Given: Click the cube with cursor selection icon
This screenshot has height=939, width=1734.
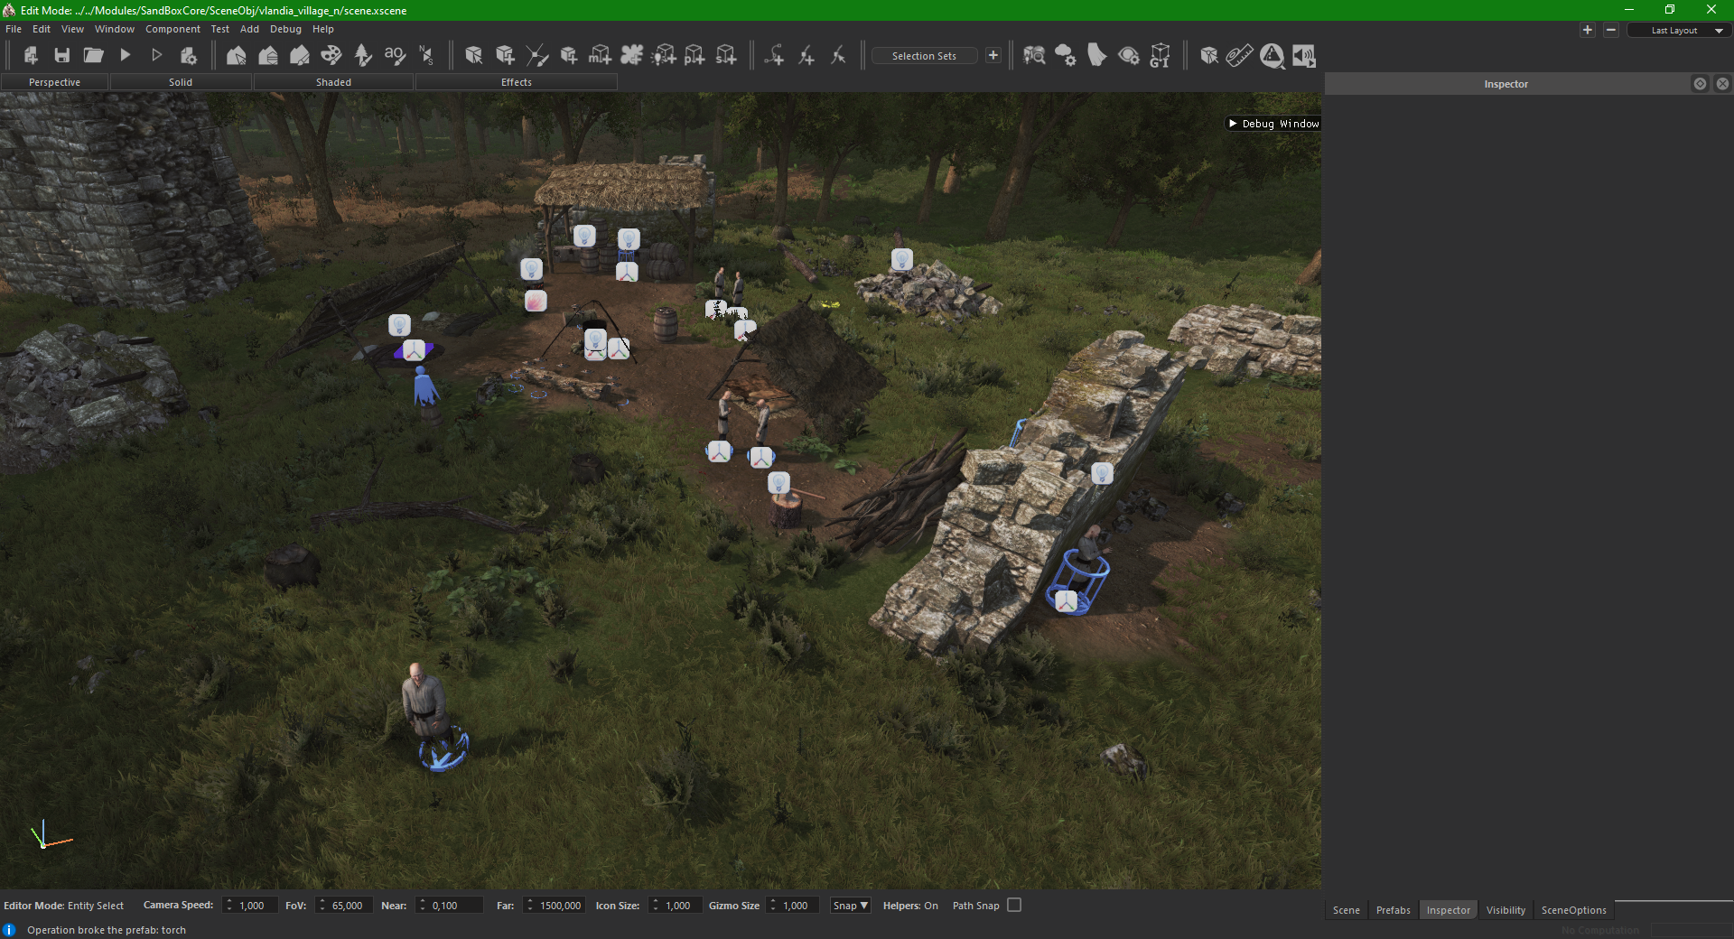Looking at the screenshot, I should click(473, 56).
